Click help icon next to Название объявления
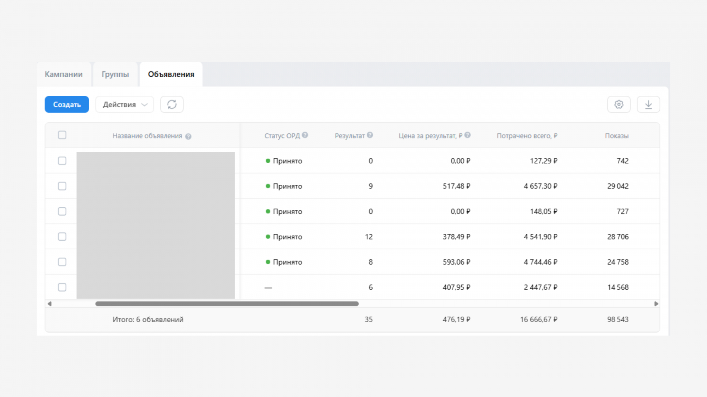This screenshot has width=707, height=397. [x=188, y=136]
